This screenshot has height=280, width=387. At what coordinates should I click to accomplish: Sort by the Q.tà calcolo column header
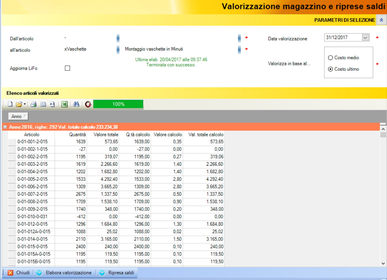point(135,134)
